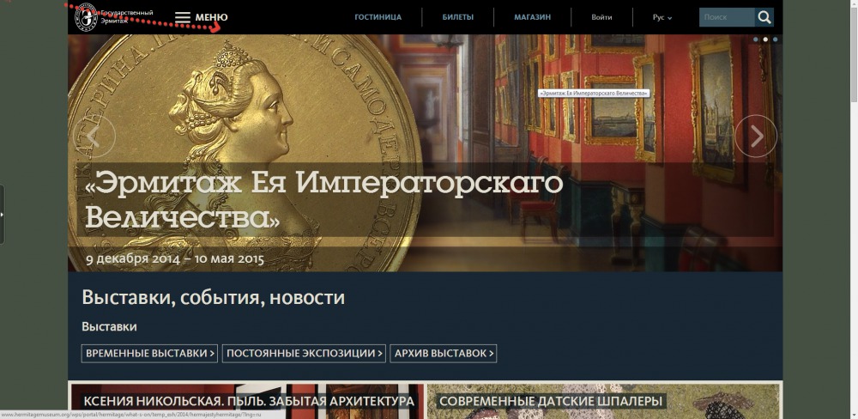Click the search magnifier icon

764,17
